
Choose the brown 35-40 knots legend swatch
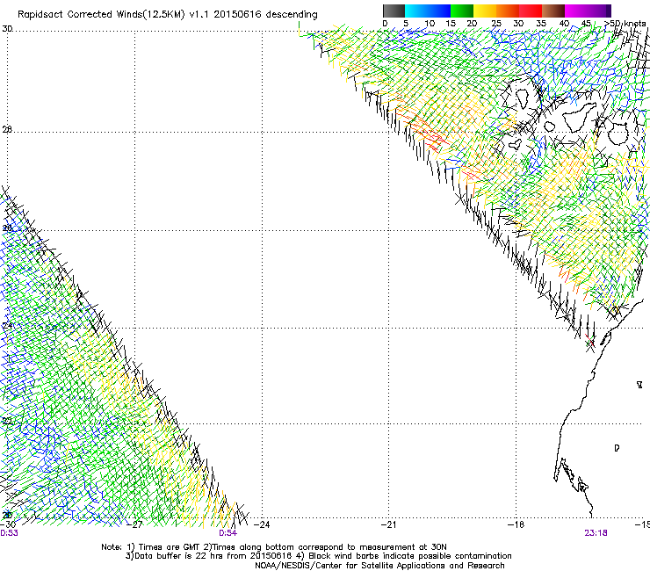pyautogui.click(x=553, y=11)
